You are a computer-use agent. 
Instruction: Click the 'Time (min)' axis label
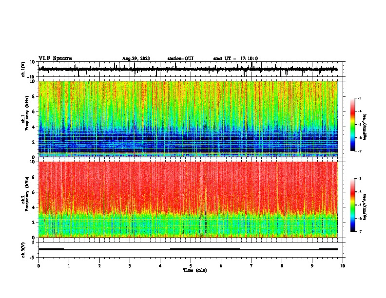tap(195, 270)
